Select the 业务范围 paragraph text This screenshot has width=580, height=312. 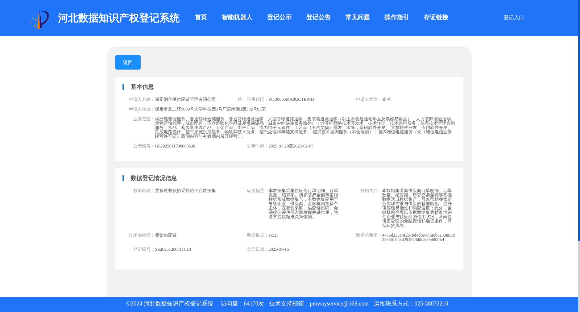point(305,128)
